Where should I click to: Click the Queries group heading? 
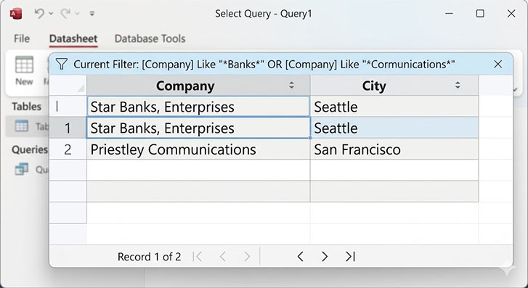pos(30,149)
